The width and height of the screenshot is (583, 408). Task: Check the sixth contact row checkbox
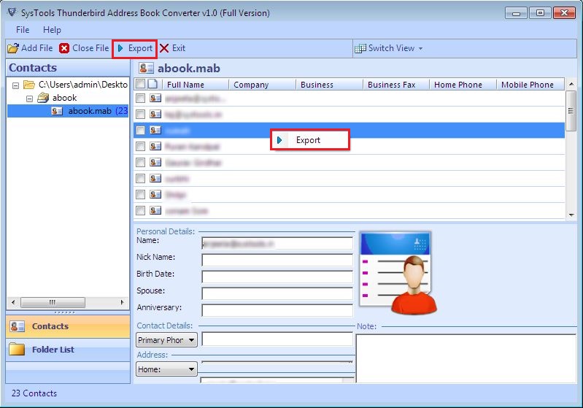140,179
